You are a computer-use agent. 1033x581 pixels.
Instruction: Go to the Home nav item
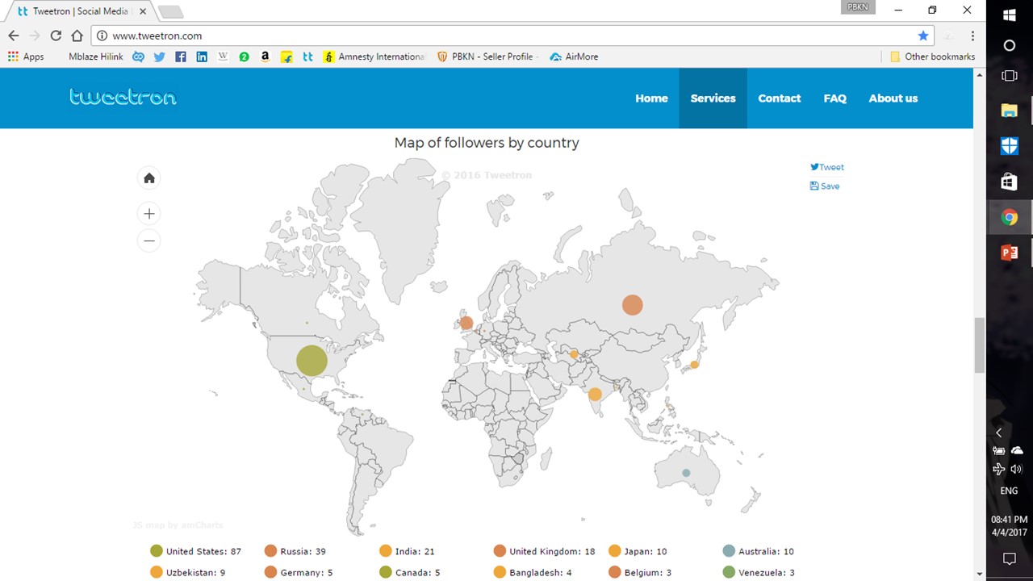tap(651, 98)
